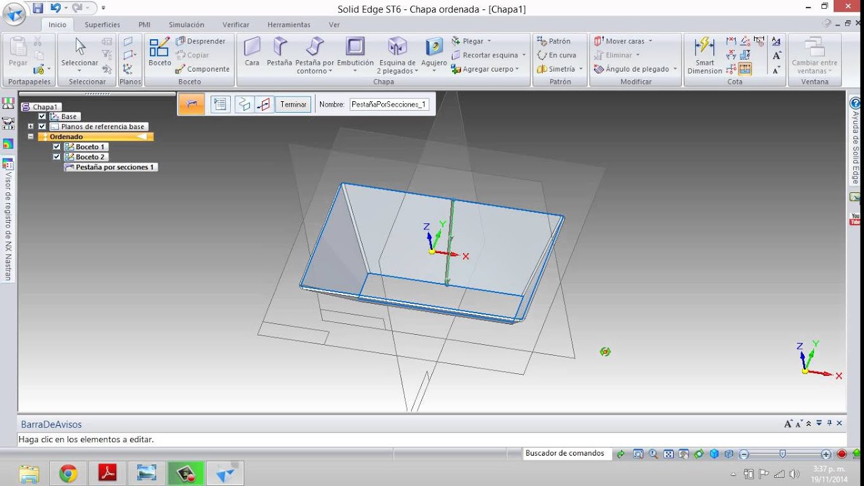Click the zoom slider handle
This screenshot has height=486, width=864.
[x=782, y=454]
